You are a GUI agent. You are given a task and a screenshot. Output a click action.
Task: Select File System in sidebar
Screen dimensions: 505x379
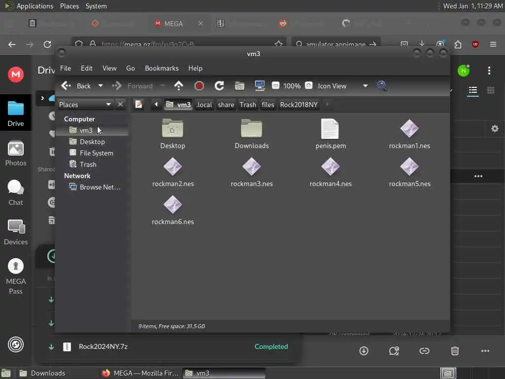pos(92,153)
